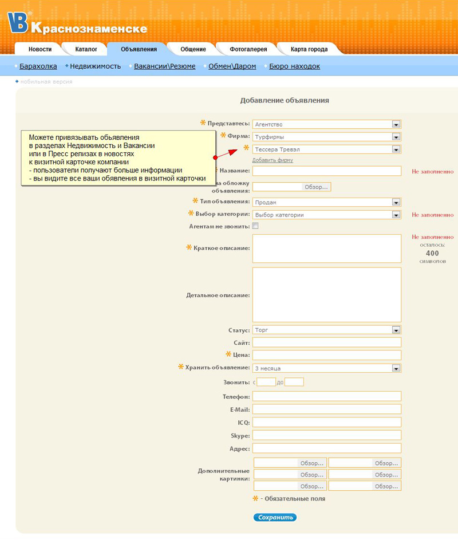Open the Новости tab
The width and height of the screenshot is (458, 540).
(x=40, y=49)
